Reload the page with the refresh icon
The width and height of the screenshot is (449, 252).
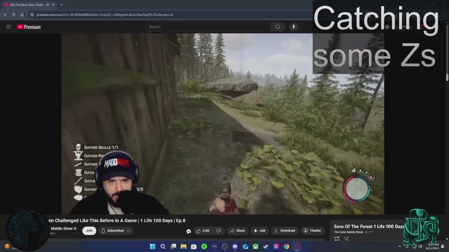13,15
